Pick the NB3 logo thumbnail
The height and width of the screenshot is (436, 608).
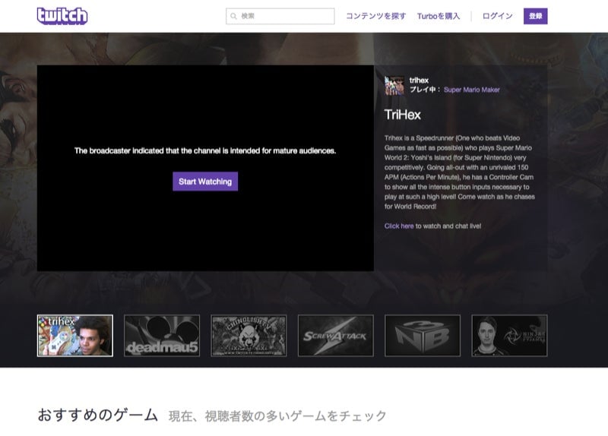coord(422,336)
